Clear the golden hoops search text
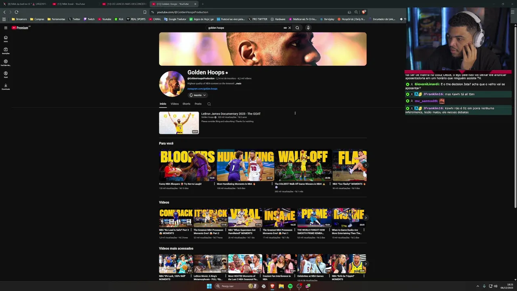The width and height of the screenshot is (517, 291). tap(290, 28)
